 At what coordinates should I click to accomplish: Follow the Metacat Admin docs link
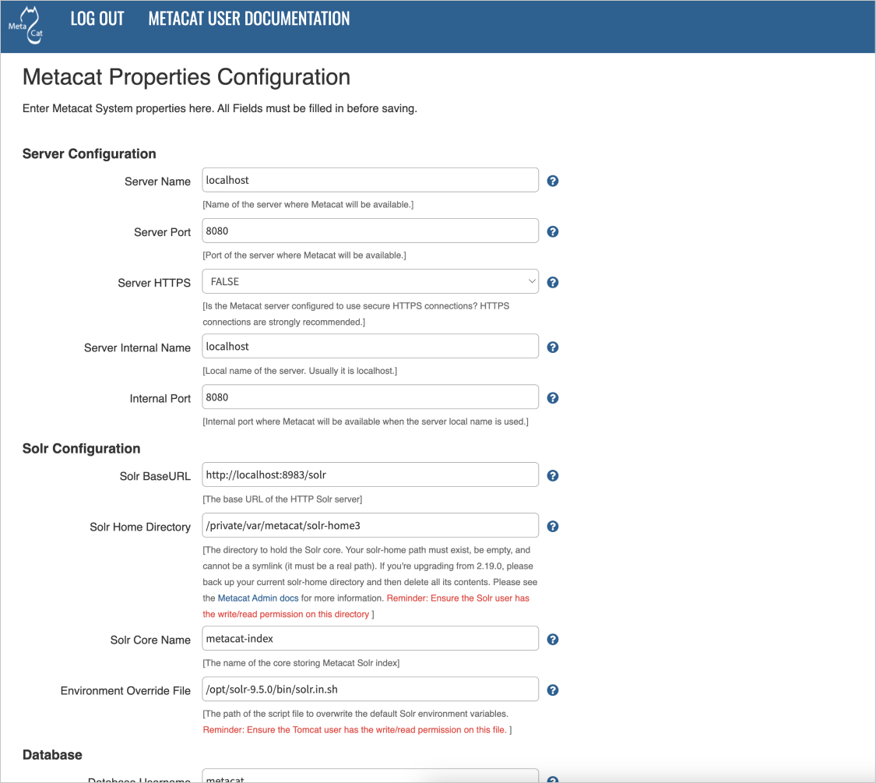[x=258, y=598]
